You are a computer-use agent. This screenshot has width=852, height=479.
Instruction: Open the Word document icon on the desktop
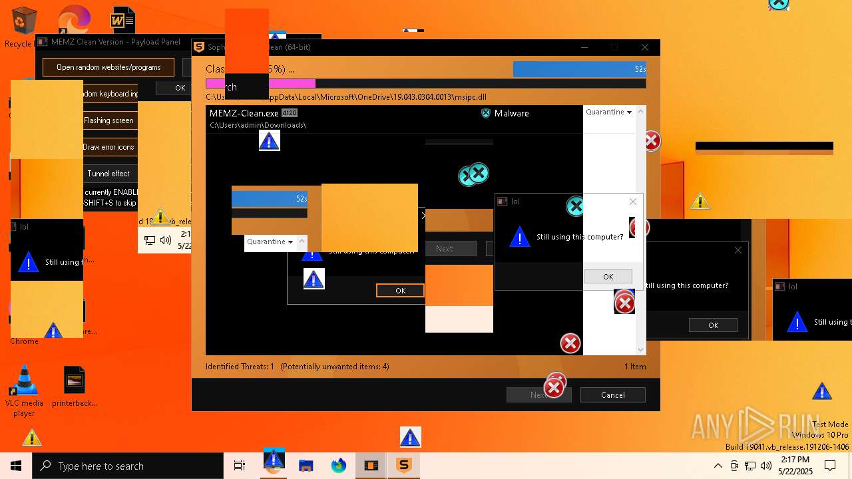[x=122, y=21]
